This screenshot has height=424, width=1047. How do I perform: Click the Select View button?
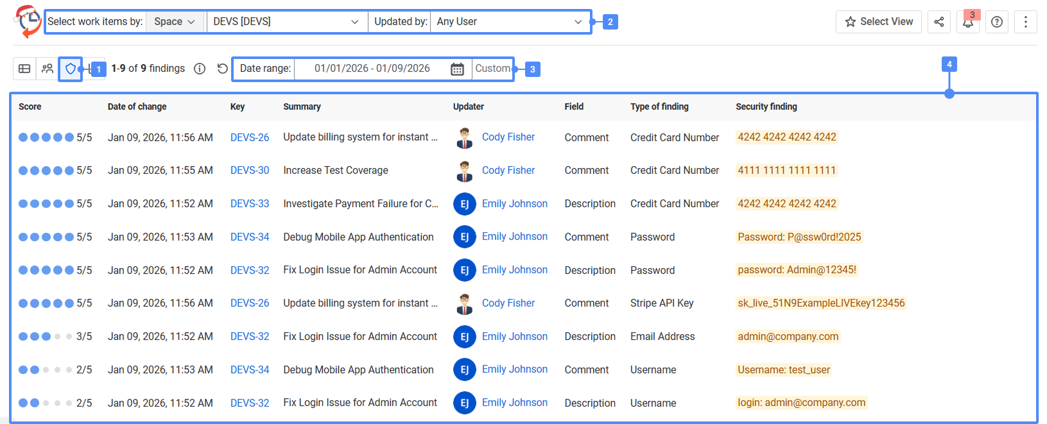point(878,22)
